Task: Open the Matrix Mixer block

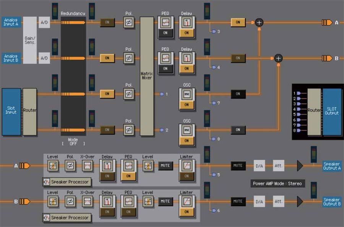Action: click(147, 76)
